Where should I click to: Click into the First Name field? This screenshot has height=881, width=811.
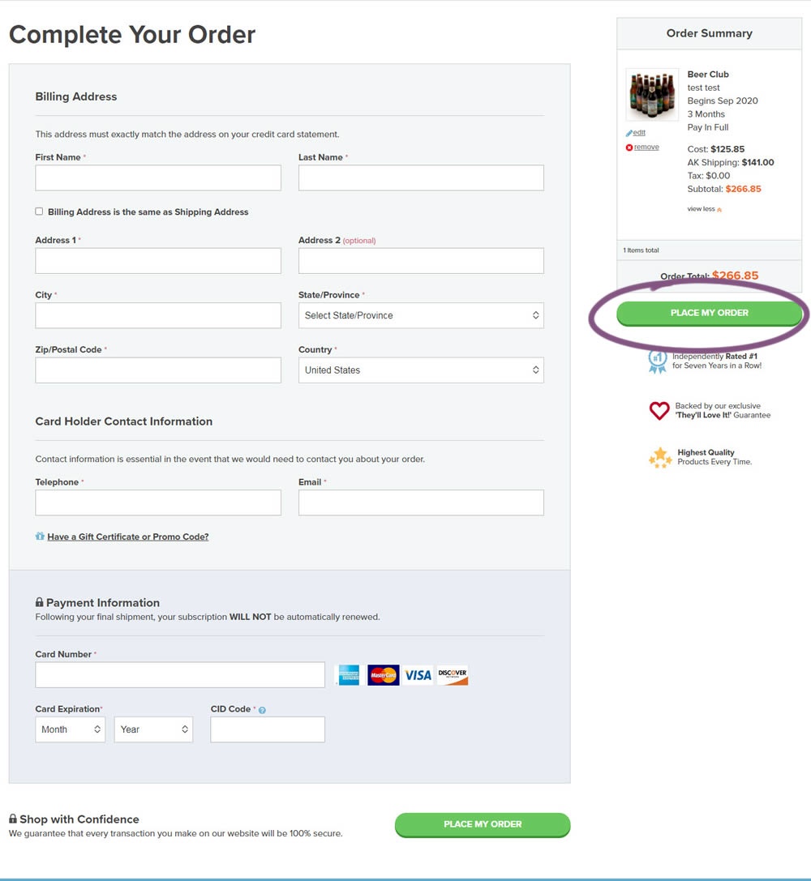(158, 178)
